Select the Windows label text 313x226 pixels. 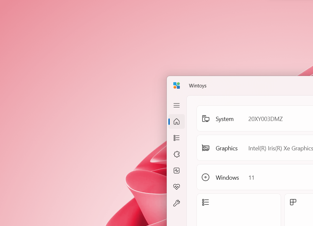[x=227, y=178]
